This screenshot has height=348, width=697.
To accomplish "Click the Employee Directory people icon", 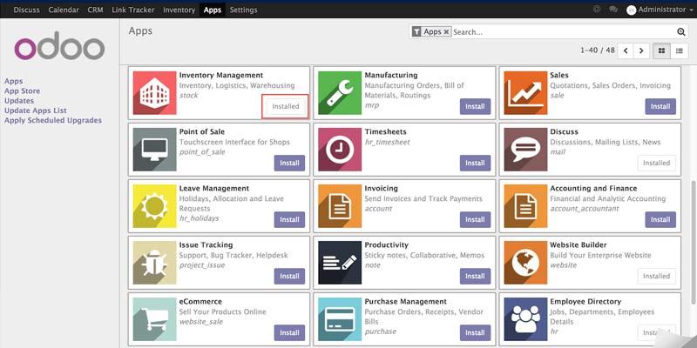I will coord(525,319).
